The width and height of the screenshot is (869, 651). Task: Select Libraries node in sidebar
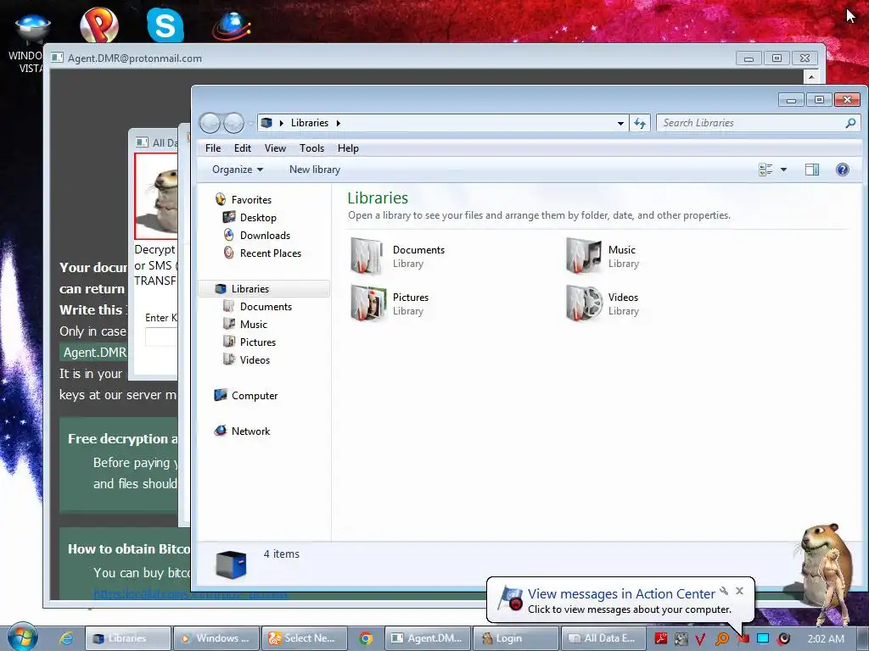[264, 288]
